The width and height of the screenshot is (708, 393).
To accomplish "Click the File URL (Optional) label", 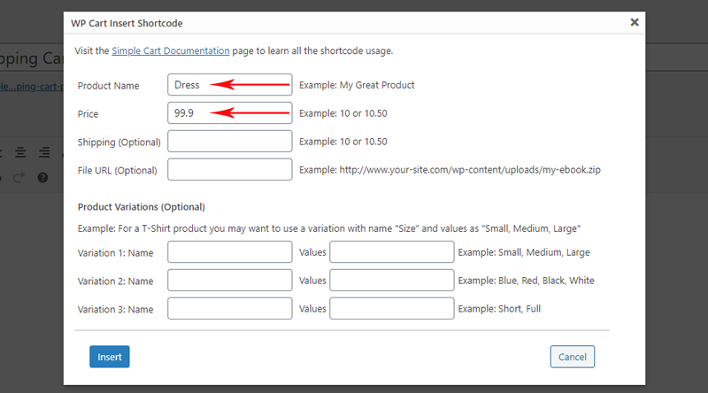I will 118,170.
